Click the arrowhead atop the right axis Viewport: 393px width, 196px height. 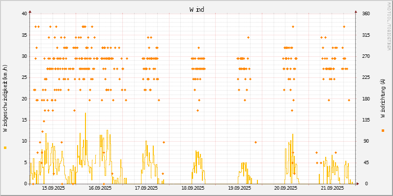(x=356, y=11)
